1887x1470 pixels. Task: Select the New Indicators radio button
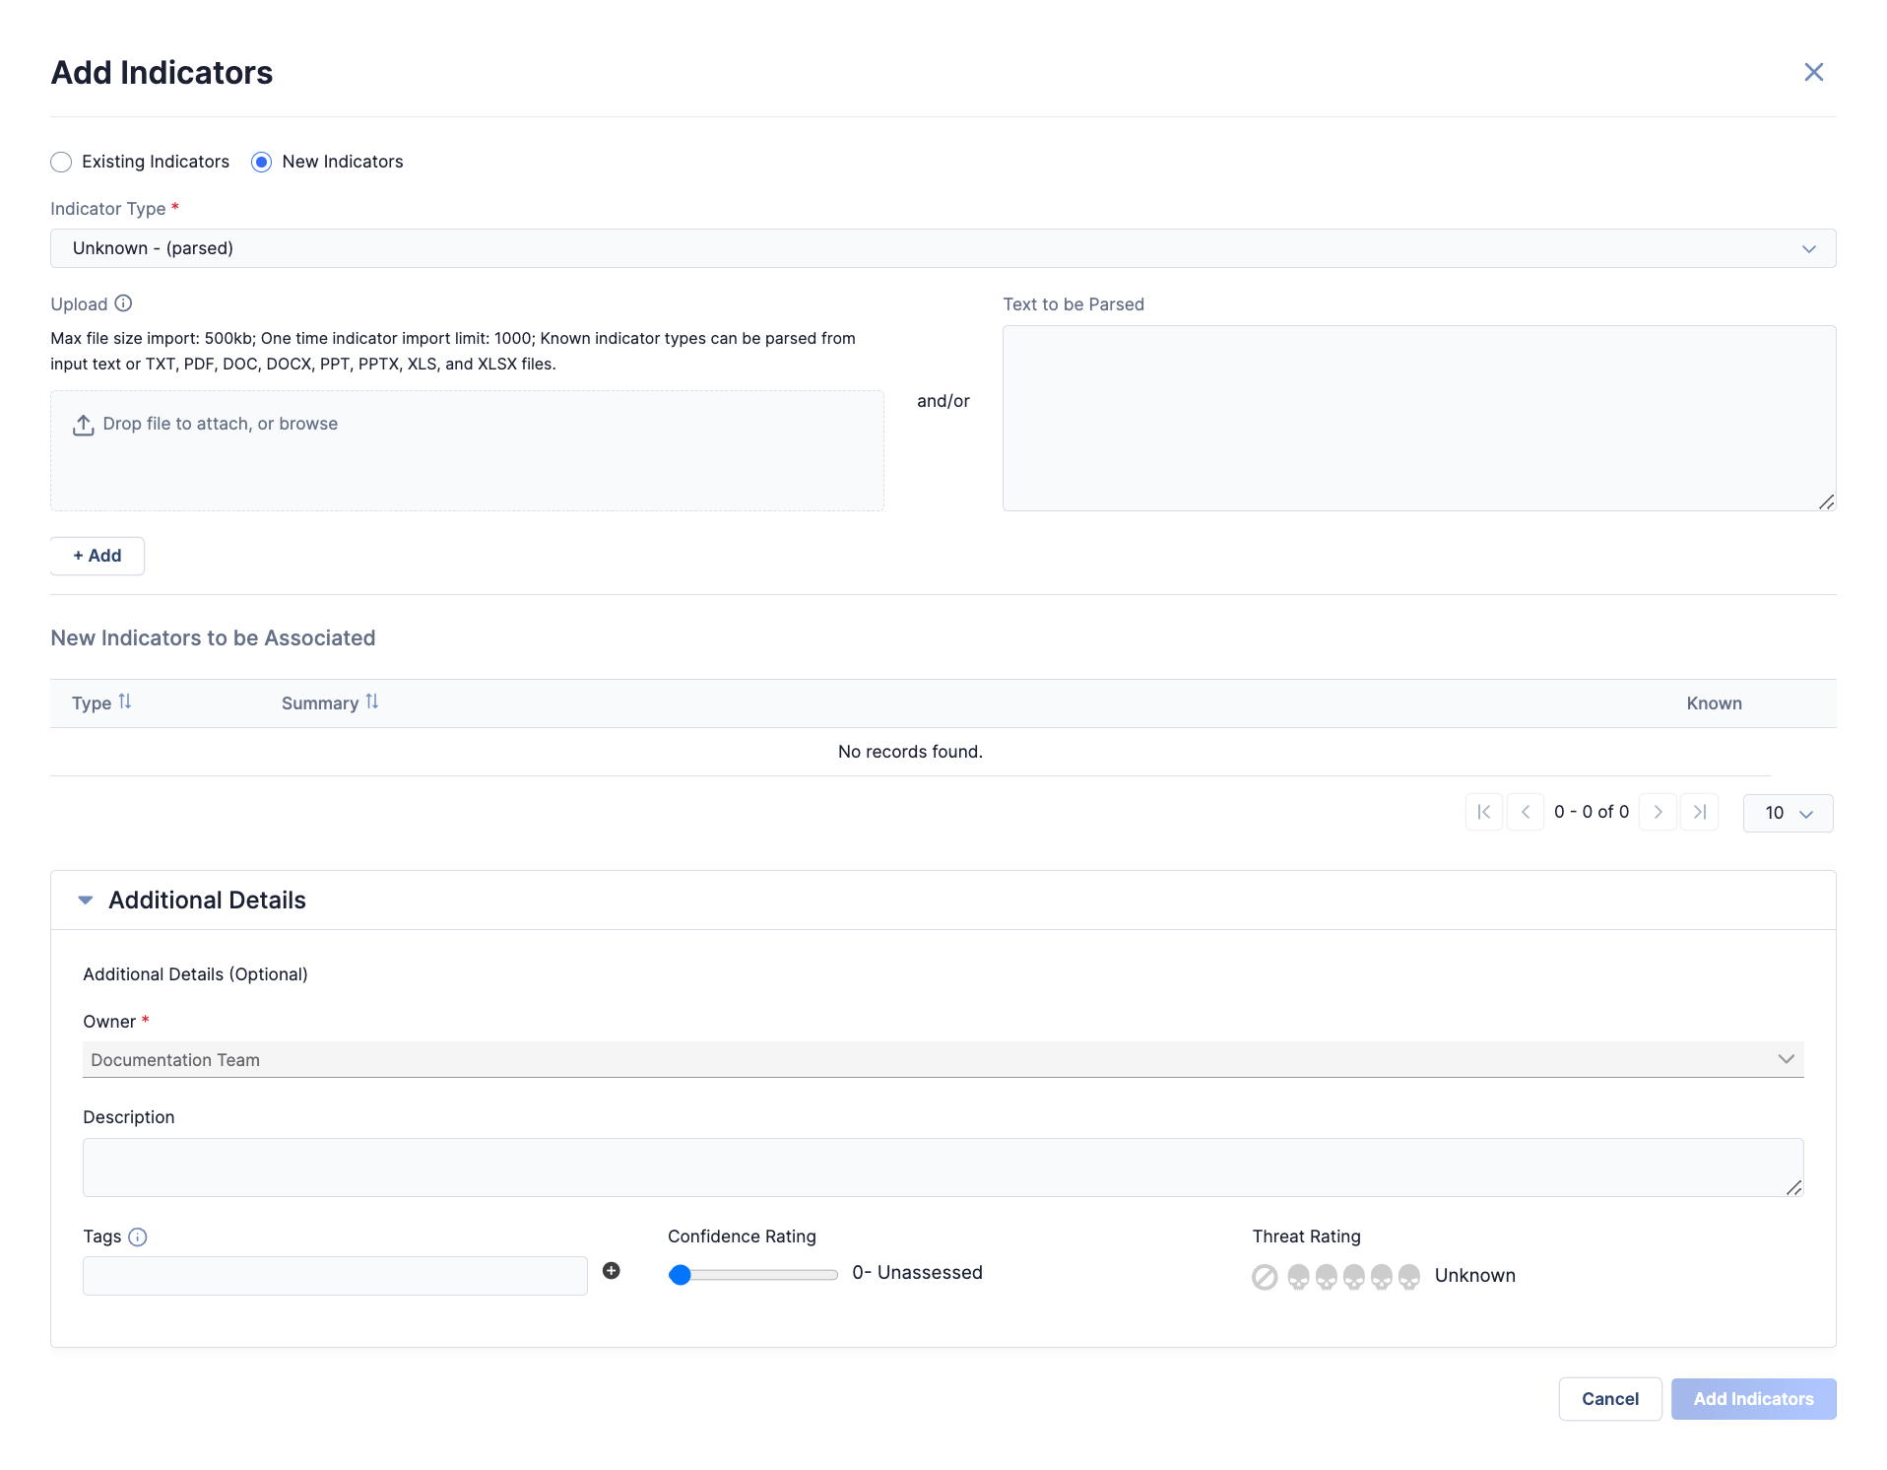[261, 162]
